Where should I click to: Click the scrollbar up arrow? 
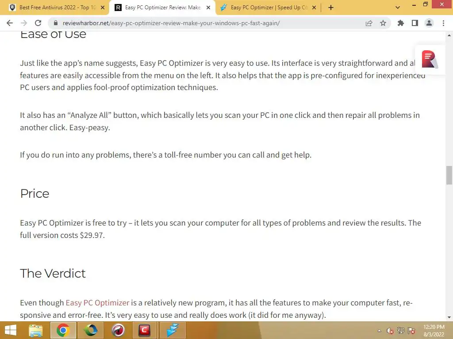point(449,35)
